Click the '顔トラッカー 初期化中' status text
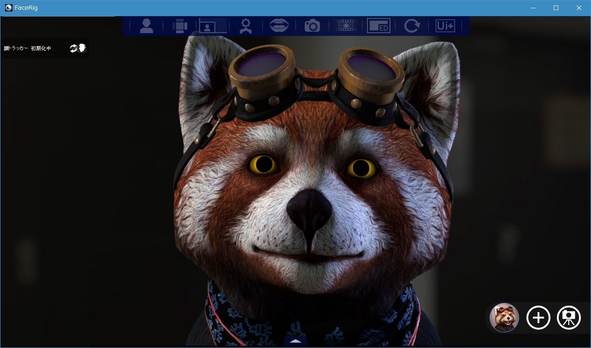Screen dimensions: 591x348 27,48
